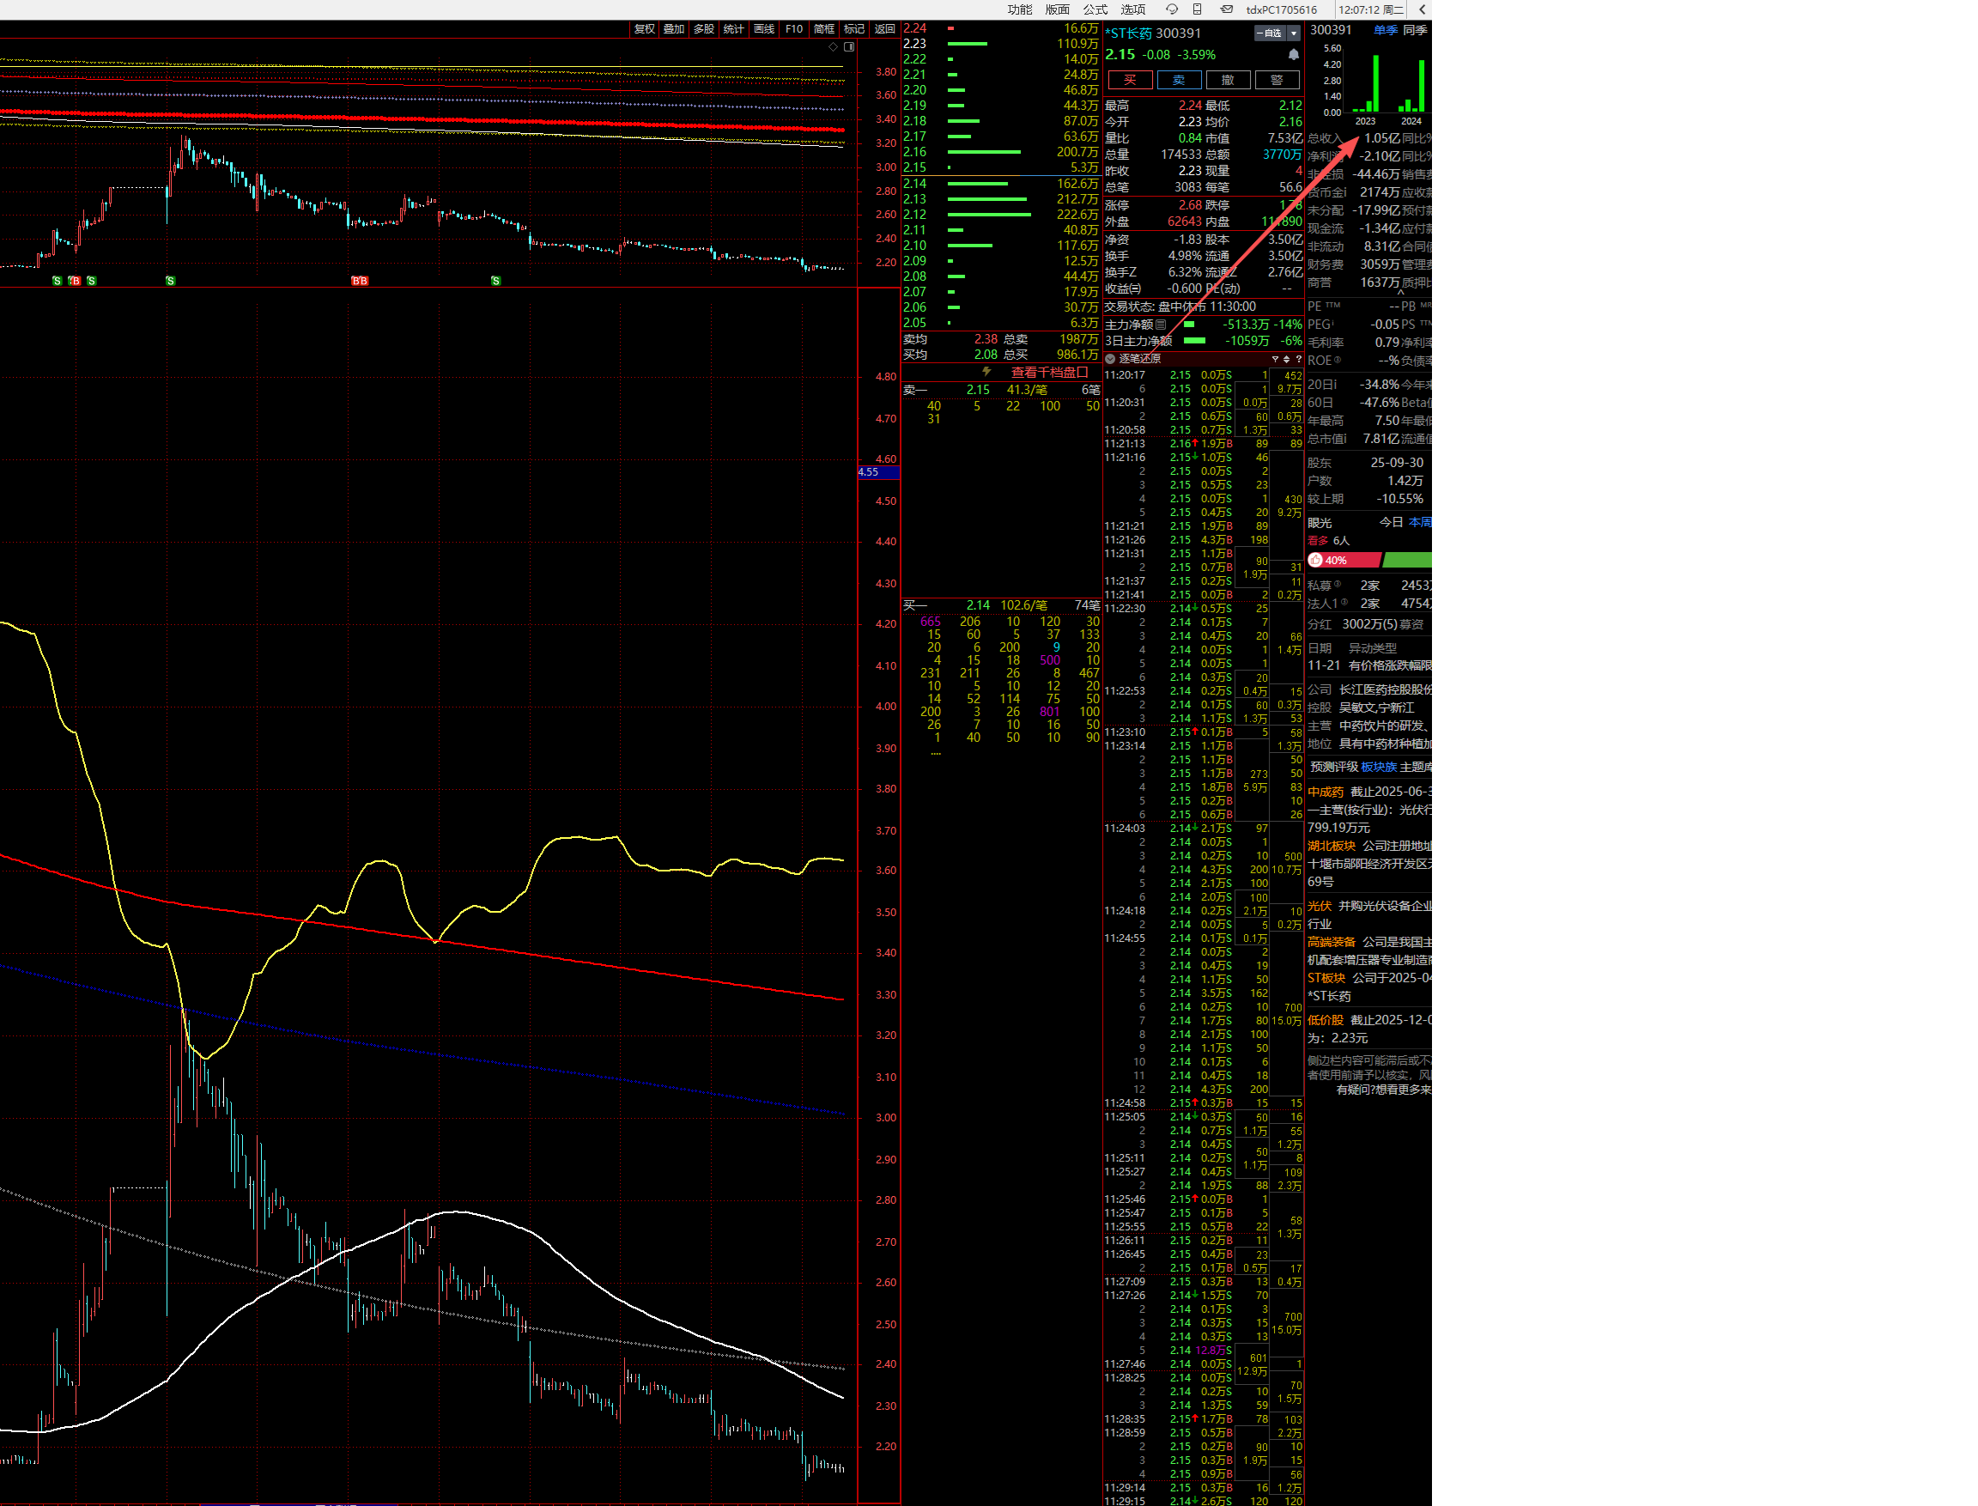Click the 40% bullish sentiment bar

coord(1344,561)
